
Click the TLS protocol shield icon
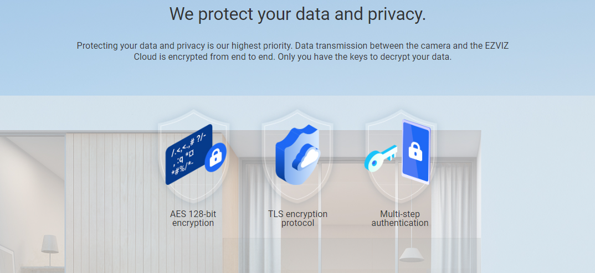point(297,156)
